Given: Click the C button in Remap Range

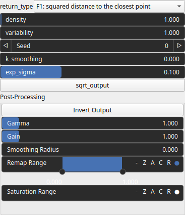Looking at the screenshot, I should (x=161, y=163).
